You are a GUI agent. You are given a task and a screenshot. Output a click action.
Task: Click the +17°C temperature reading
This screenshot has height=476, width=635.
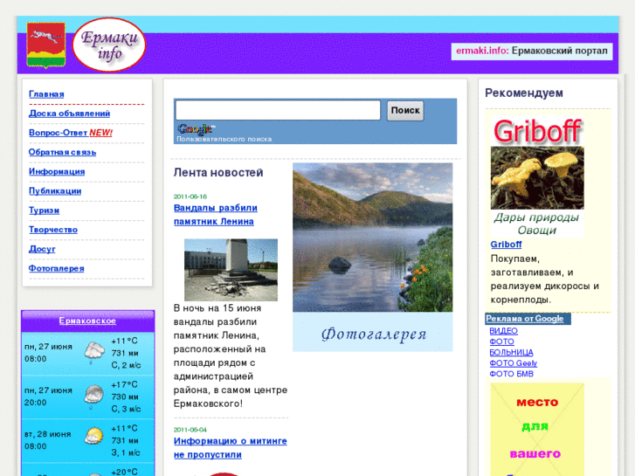pyautogui.click(x=124, y=384)
